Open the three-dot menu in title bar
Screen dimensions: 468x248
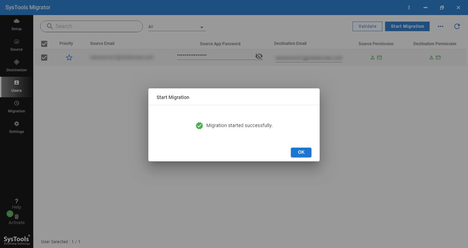click(x=409, y=7)
